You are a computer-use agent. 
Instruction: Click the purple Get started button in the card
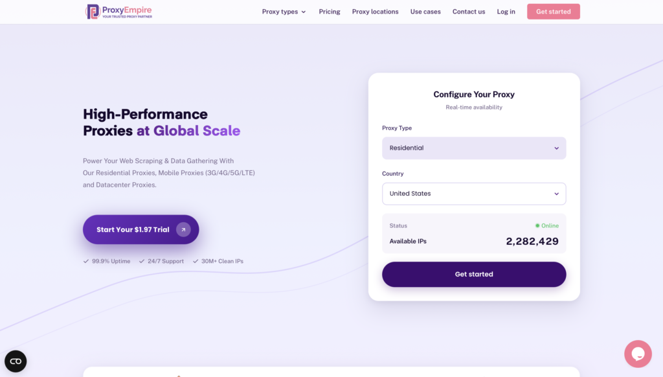pyautogui.click(x=474, y=275)
